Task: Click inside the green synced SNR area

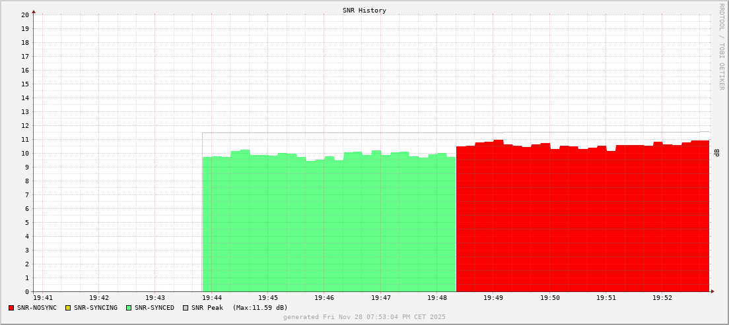Action: coord(329,224)
